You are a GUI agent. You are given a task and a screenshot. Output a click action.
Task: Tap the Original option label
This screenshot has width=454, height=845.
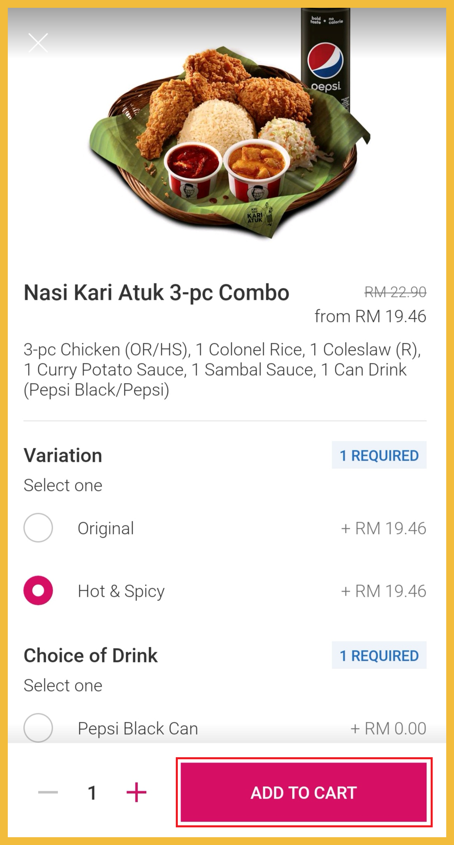(x=106, y=528)
